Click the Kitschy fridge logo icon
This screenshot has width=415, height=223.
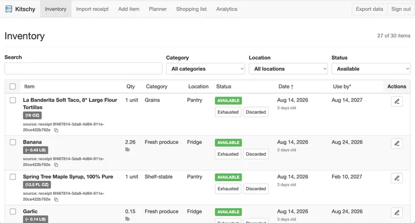9,9
